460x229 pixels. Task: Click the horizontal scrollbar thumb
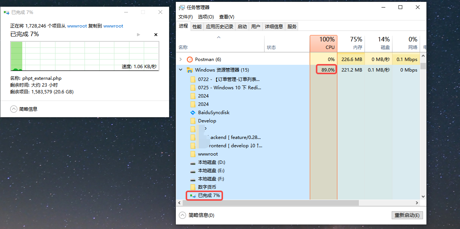pos(270,203)
